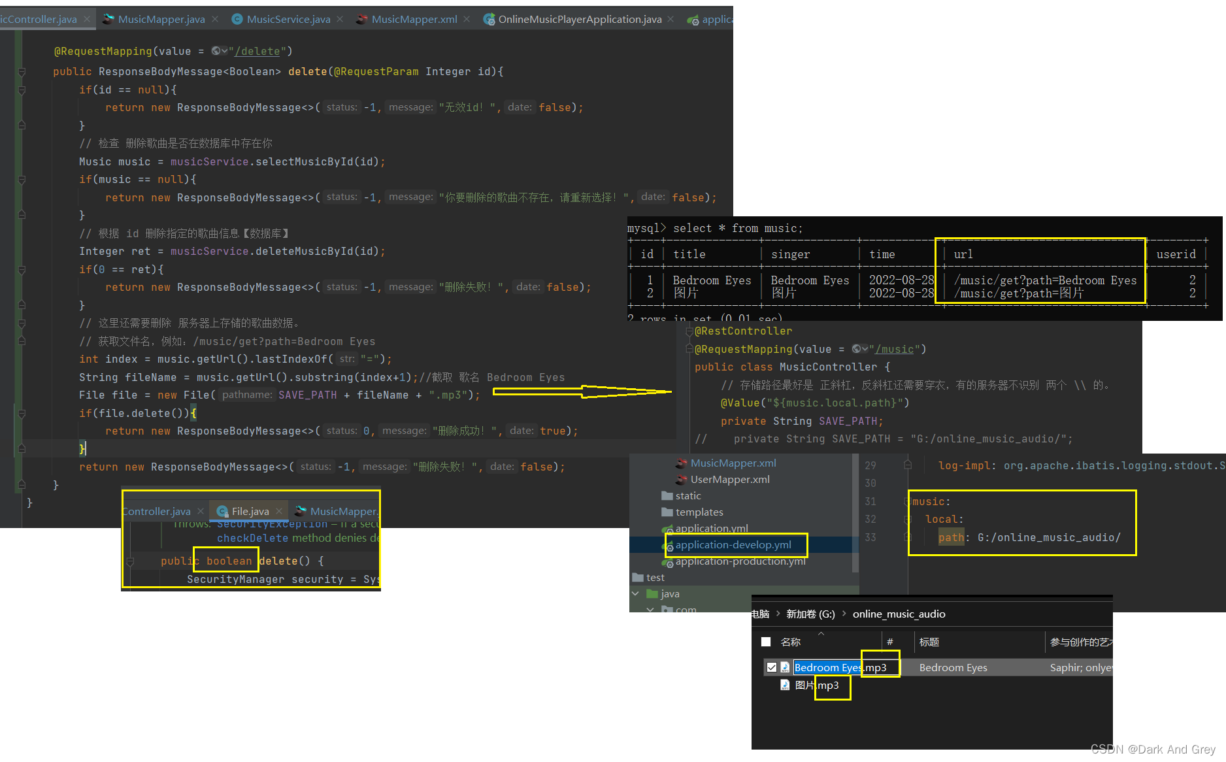Screen dimensions: 1226x762
Task: Collapse the if(music == null) block
Action: [22, 179]
